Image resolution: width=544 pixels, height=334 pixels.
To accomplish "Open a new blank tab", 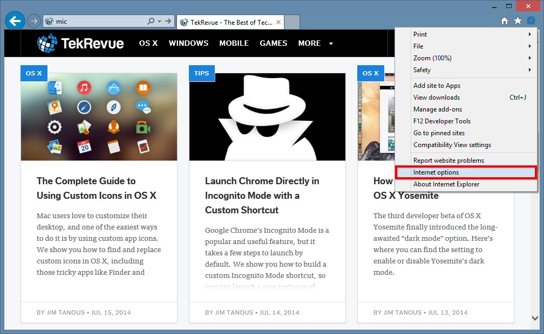I will (x=292, y=22).
